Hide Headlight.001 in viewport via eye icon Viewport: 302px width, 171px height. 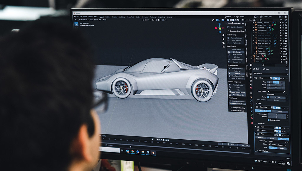coord(283,31)
